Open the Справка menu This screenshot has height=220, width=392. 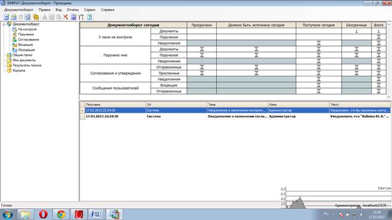pyautogui.click(x=108, y=10)
